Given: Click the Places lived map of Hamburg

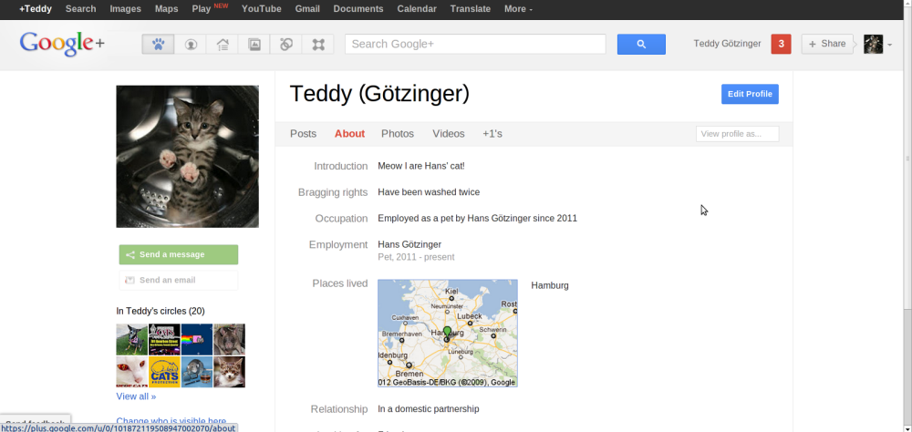Looking at the screenshot, I should coord(447,334).
